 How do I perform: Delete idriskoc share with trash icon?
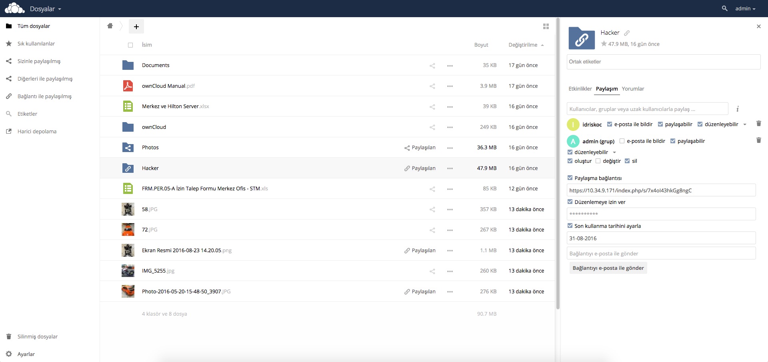tap(758, 124)
